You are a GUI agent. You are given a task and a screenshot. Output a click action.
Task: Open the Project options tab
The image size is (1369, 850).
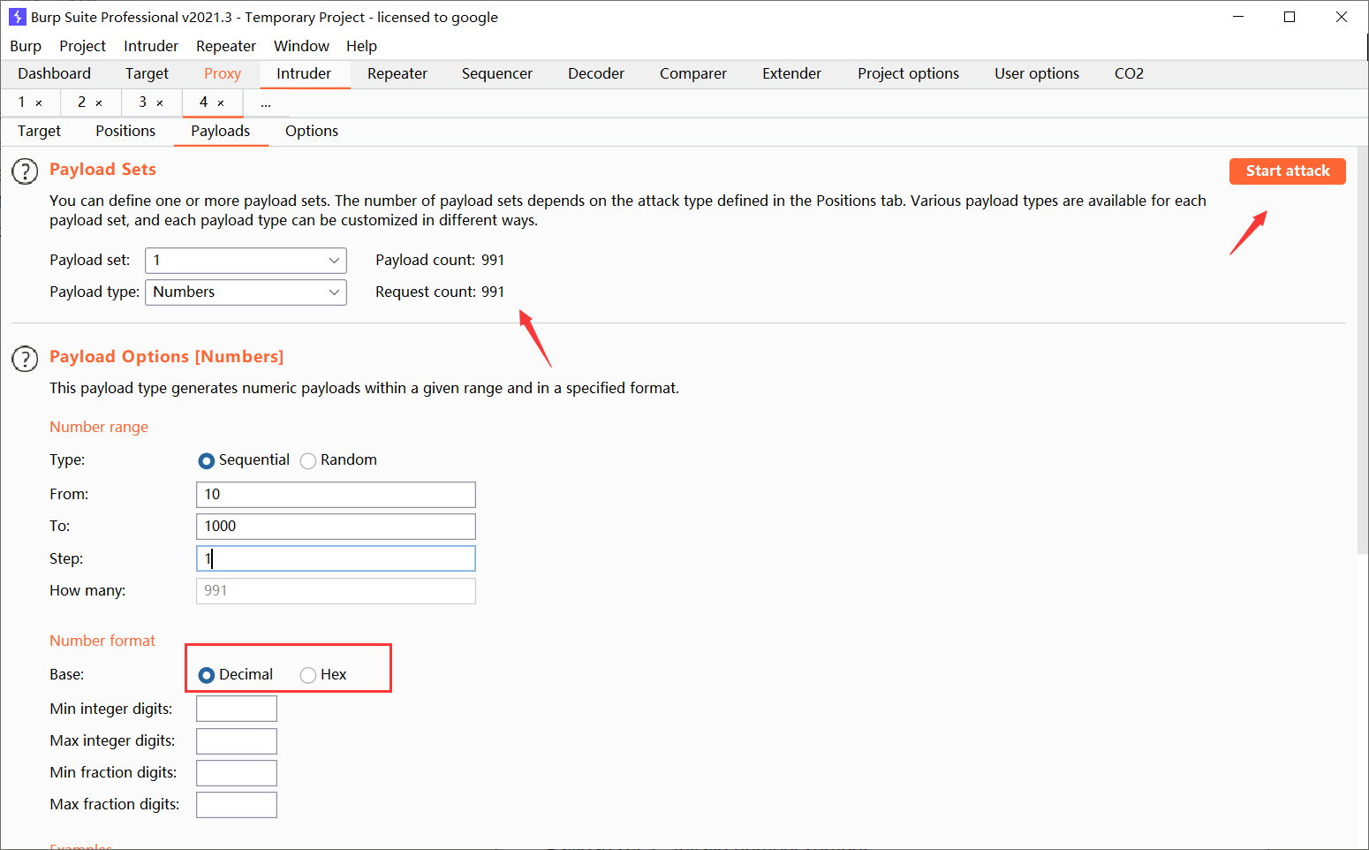pyautogui.click(x=908, y=74)
